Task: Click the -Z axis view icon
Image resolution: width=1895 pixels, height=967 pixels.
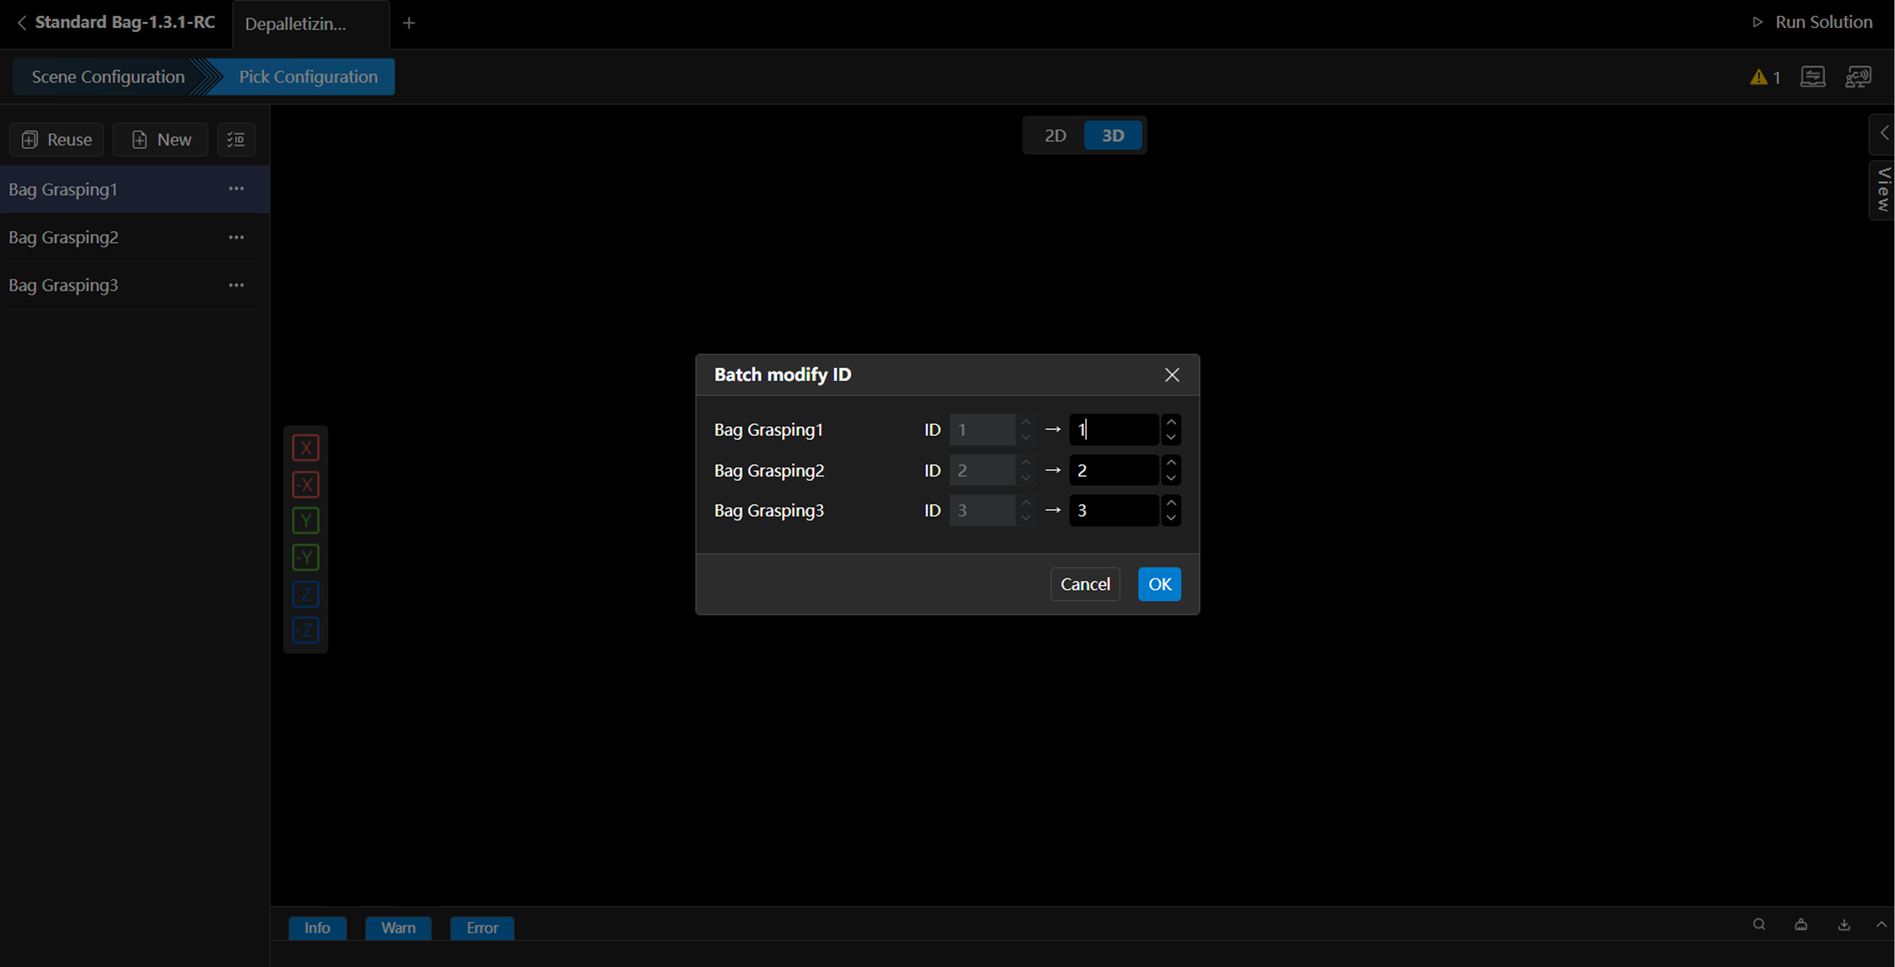Action: tap(305, 631)
